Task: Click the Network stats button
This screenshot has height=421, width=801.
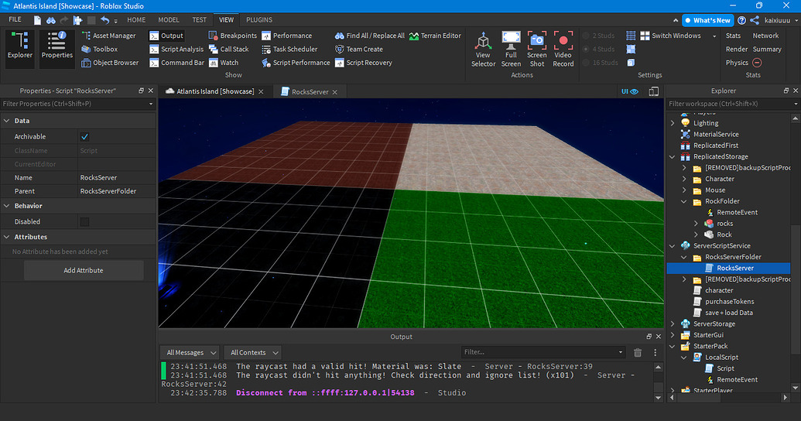Action: 765,36
